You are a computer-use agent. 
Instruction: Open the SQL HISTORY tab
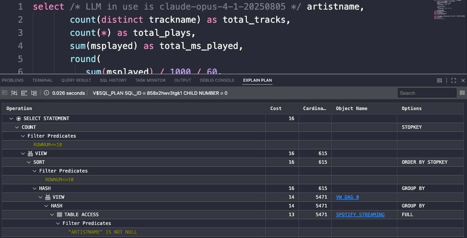(x=113, y=80)
